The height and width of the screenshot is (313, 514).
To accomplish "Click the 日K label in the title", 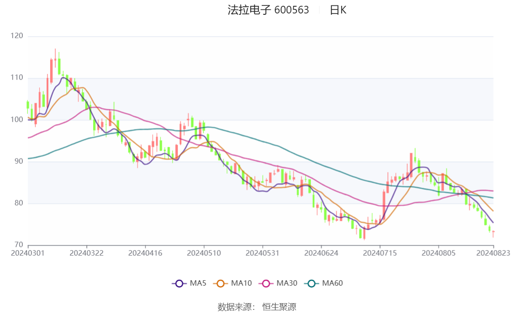I will click(338, 10).
